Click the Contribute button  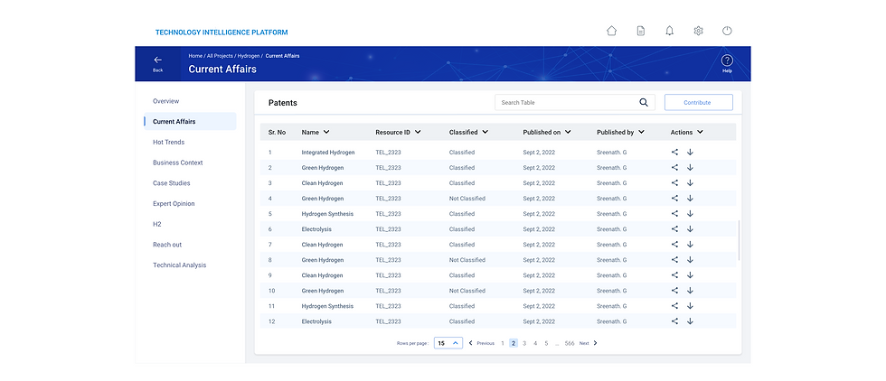click(698, 103)
